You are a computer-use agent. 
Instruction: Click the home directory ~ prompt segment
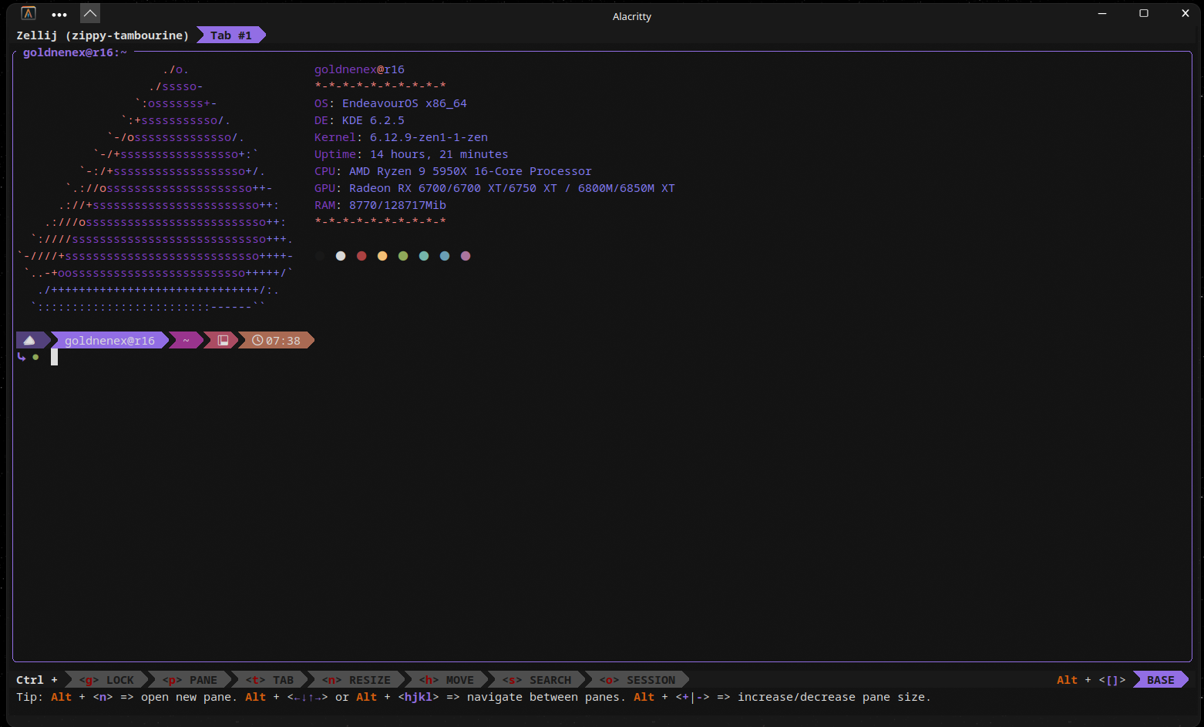[x=186, y=340]
